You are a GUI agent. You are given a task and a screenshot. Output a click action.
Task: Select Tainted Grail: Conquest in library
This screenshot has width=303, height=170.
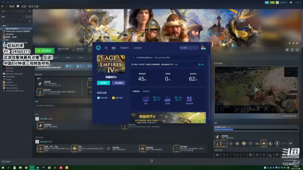(x=16, y=31)
